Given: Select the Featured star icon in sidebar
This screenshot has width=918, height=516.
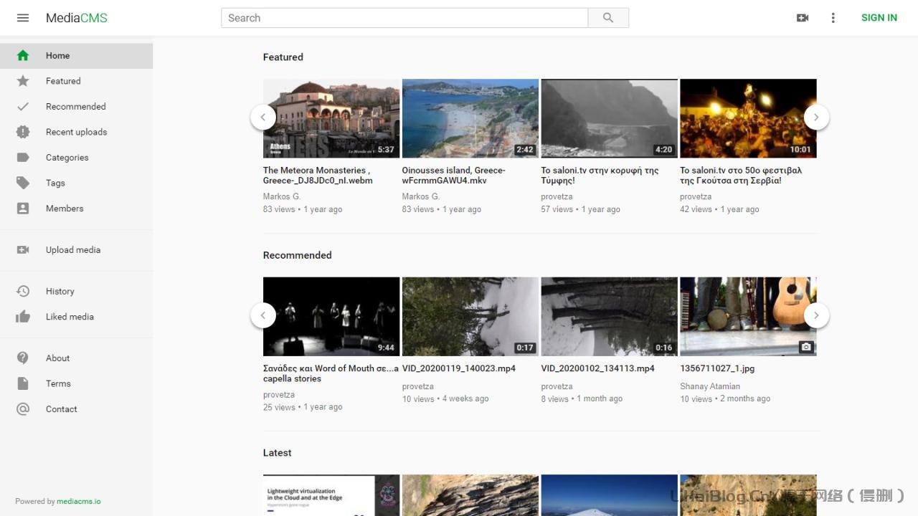Looking at the screenshot, I should (23, 81).
